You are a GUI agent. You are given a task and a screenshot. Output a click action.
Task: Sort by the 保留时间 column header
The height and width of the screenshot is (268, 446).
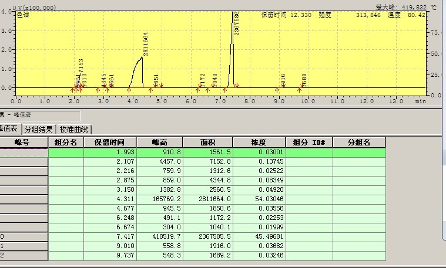coord(110,143)
